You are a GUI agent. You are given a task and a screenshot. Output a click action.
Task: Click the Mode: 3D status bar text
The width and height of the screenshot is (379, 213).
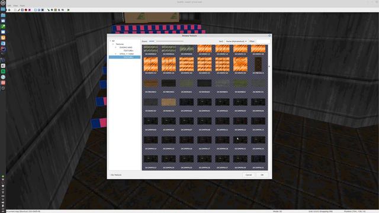pyautogui.click(x=277, y=211)
